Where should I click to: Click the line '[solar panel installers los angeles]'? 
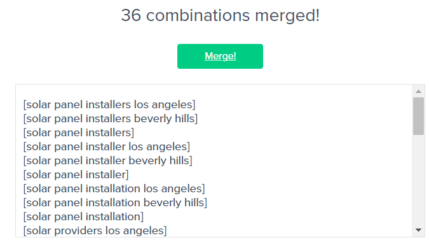pyautogui.click(x=109, y=105)
